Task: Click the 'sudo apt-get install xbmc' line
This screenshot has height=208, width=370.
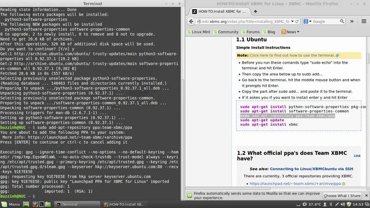Action: 269,125
